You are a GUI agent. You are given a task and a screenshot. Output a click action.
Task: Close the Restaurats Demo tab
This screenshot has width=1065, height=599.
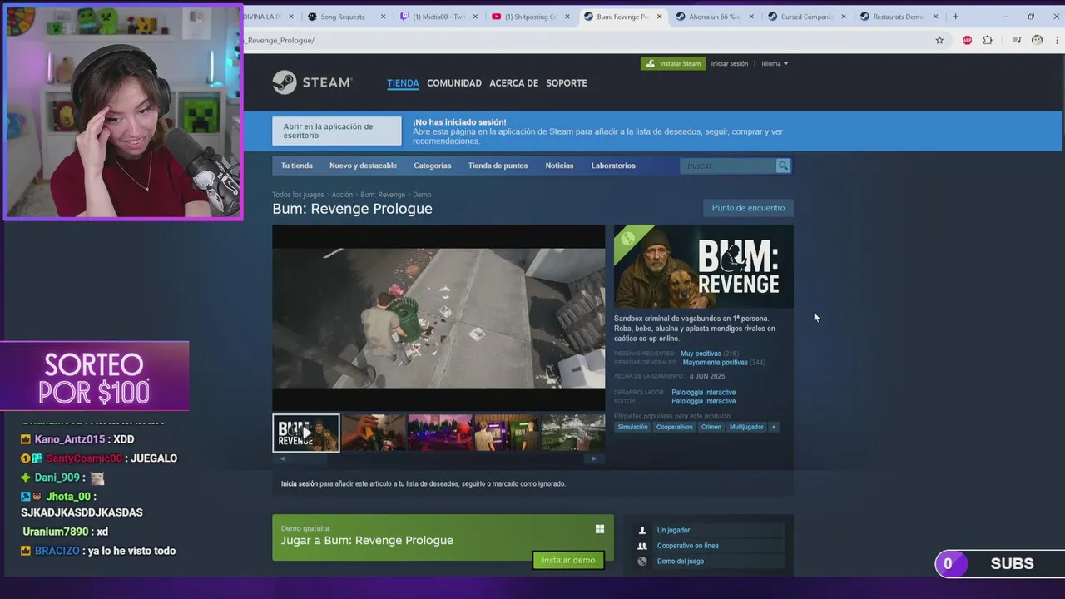[935, 17]
